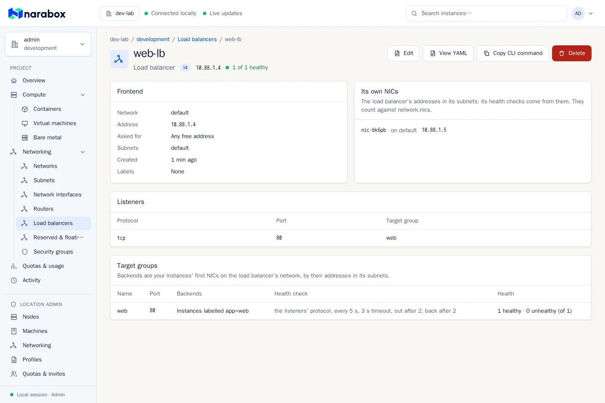Click the Routers sidebar icon

coord(24,209)
